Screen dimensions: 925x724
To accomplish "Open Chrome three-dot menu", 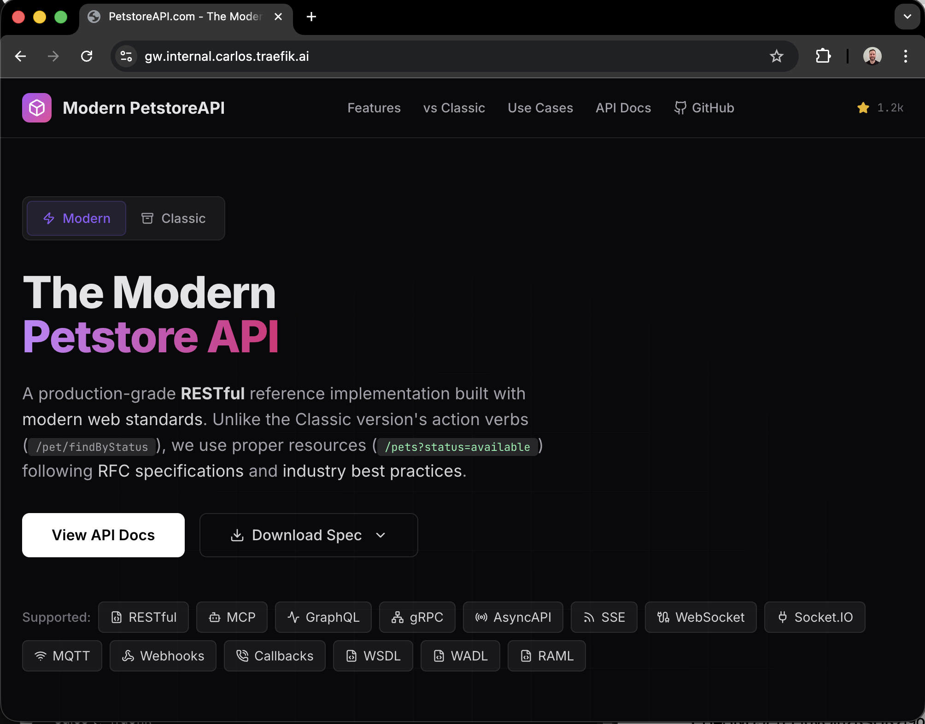I will (905, 56).
